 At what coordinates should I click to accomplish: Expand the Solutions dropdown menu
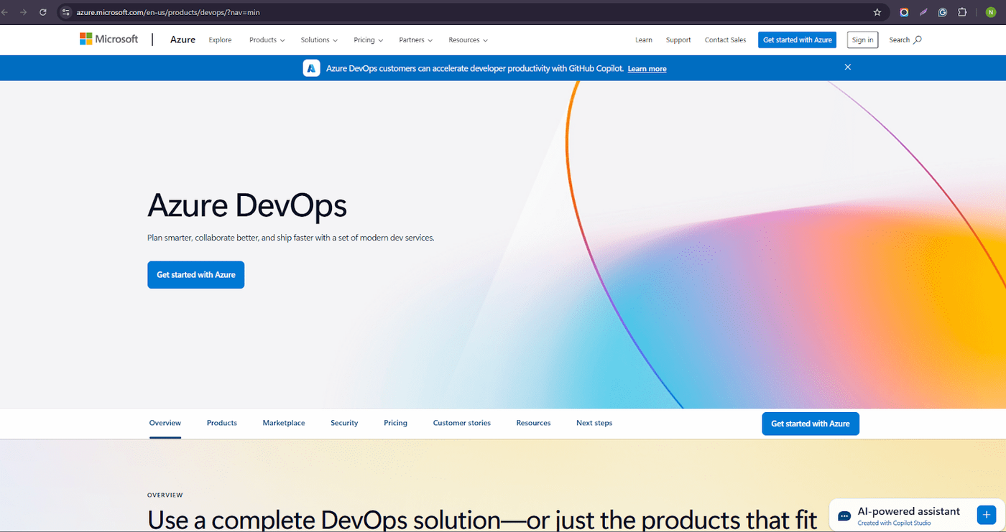[x=319, y=40]
